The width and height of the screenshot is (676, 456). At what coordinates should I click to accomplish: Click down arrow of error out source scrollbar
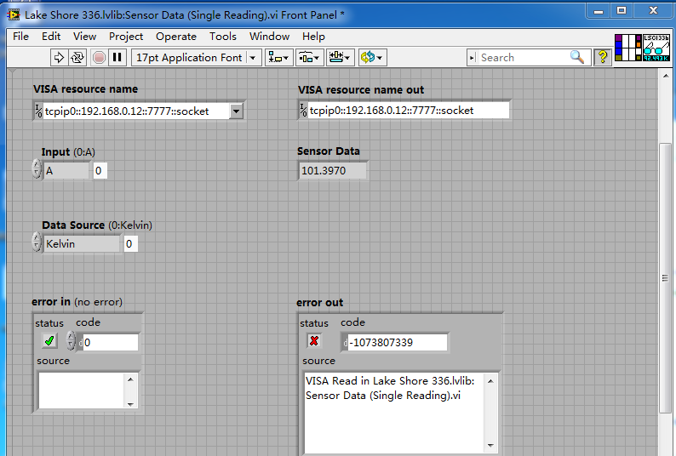coord(490,446)
